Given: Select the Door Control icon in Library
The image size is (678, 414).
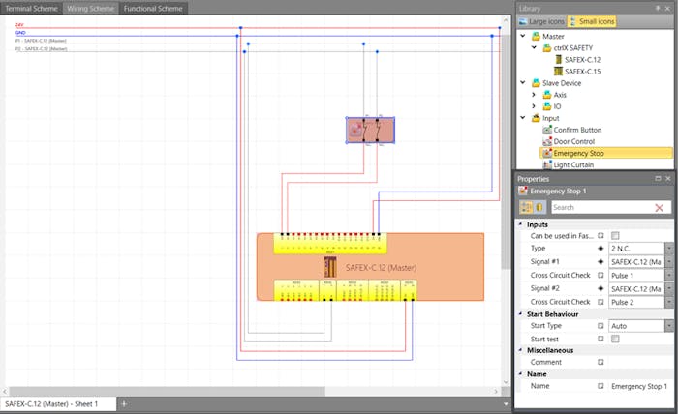Looking at the screenshot, I should (x=547, y=141).
